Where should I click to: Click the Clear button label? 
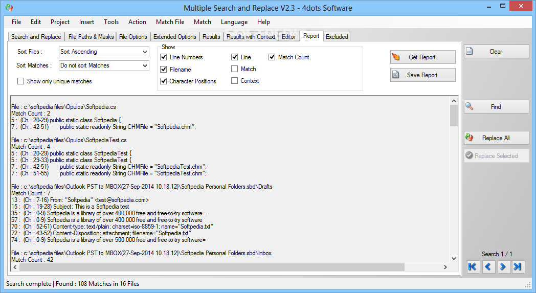click(496, 52)
